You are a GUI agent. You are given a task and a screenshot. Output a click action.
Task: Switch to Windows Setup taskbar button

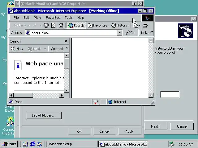(x=73, y=144)
